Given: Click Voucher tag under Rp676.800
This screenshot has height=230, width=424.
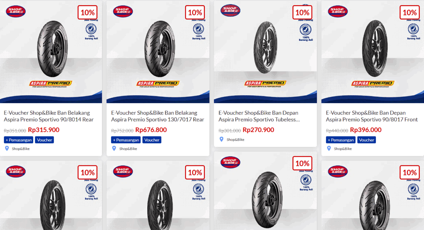Looking at the screenshot, I should (x=152, y=140).
